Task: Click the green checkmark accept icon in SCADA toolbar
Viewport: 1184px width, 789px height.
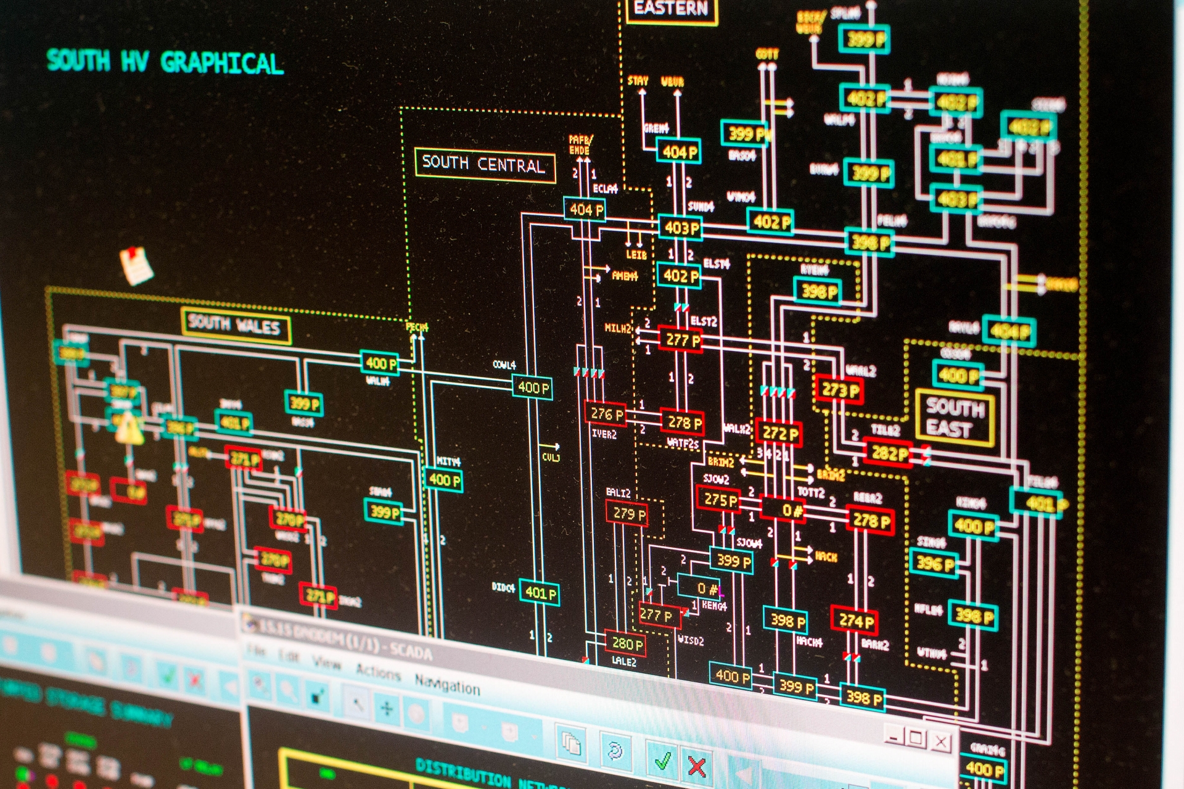Action: (663, 761)
